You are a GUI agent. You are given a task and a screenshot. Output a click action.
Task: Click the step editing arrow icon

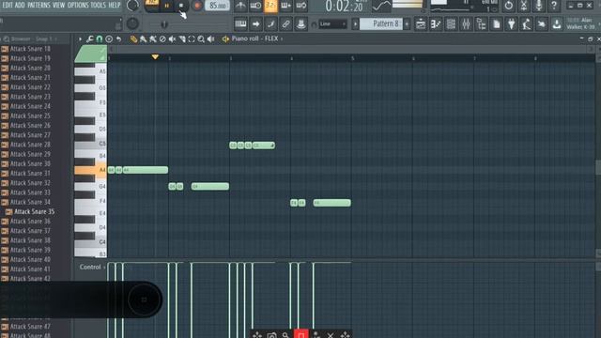pos(255,24)
